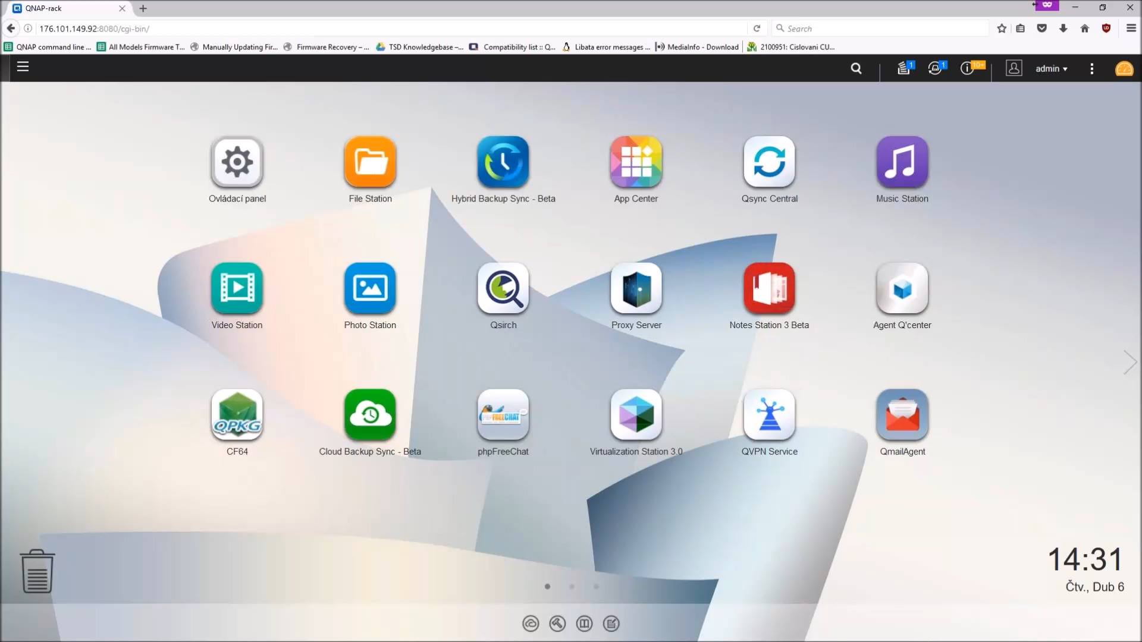
Task: Click the browser Search box
Action: click(880, 29)
